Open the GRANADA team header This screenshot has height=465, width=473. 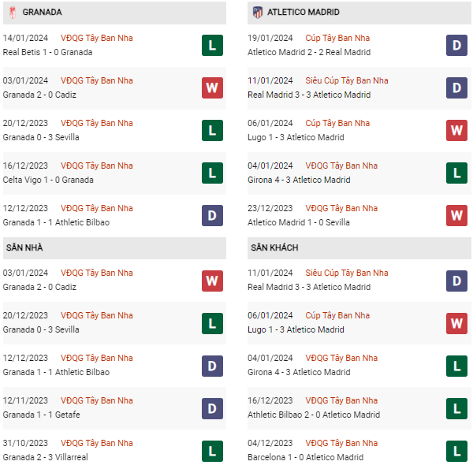point(43,13)
